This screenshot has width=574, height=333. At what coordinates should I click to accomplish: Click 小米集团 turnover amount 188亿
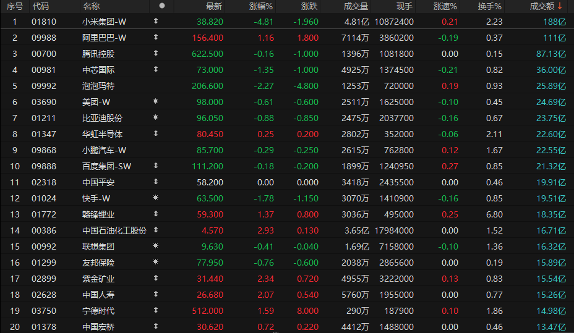(554, 22)
